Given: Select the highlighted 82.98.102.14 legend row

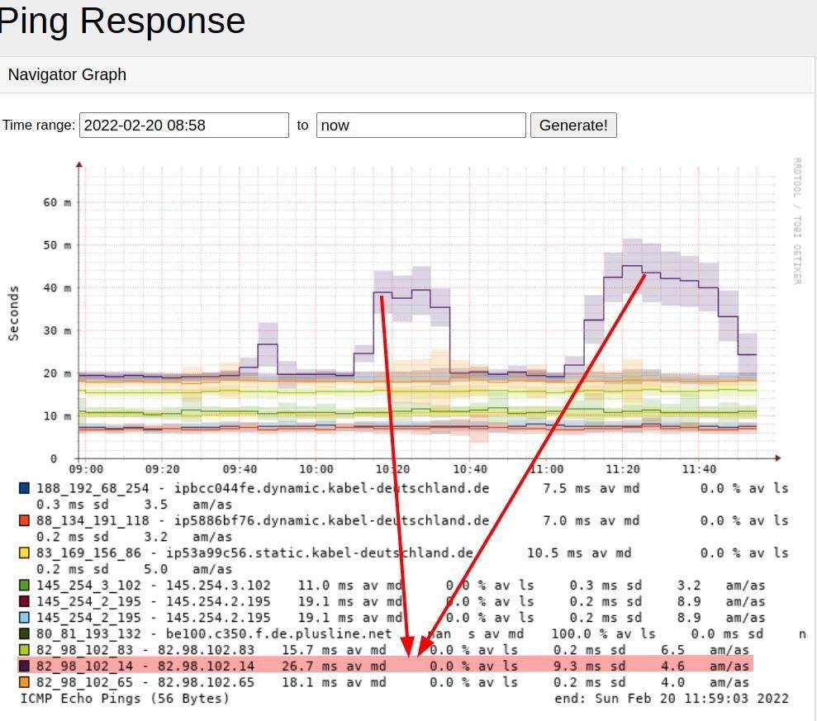Looking at the screenshot, I should coord(386,666).
